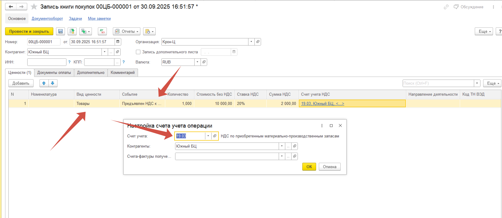
Task: Expand the Контрагент Южный БЦ dropdown
Action: 104,52
